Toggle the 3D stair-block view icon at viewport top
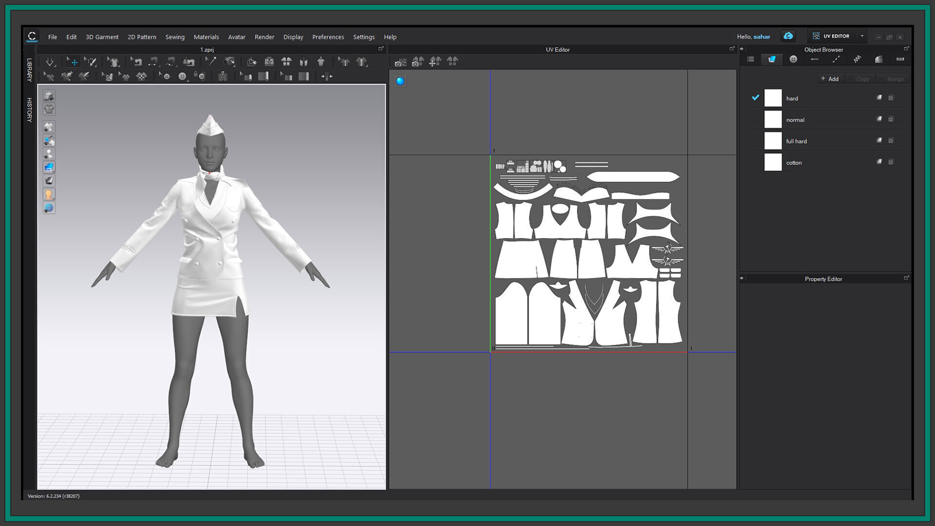 49,96
